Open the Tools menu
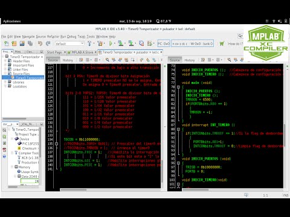Viewport: 290px width, 217px height. click(x=91, y=36)
